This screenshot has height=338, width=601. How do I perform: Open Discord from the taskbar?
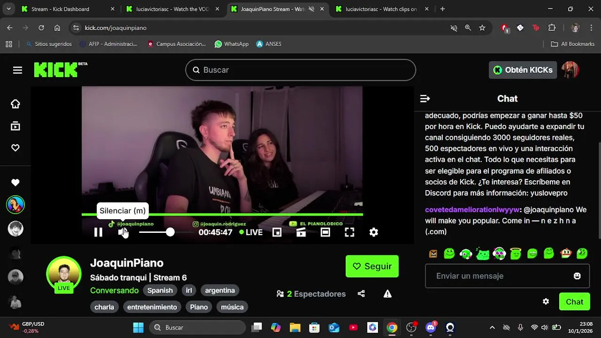[x=431, y=327]
